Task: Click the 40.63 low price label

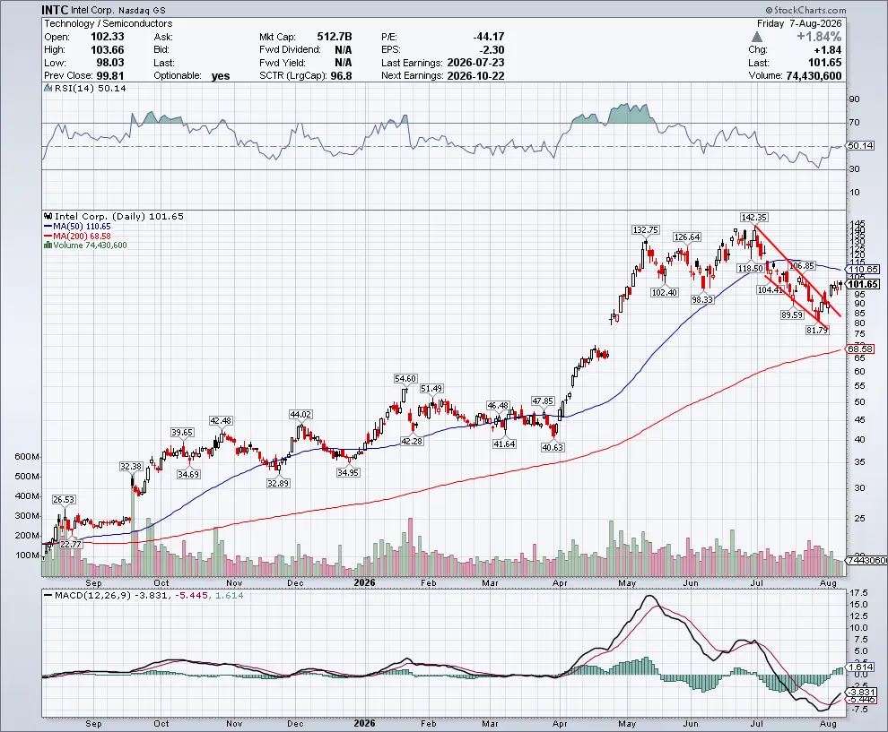Action: (553, 447)
